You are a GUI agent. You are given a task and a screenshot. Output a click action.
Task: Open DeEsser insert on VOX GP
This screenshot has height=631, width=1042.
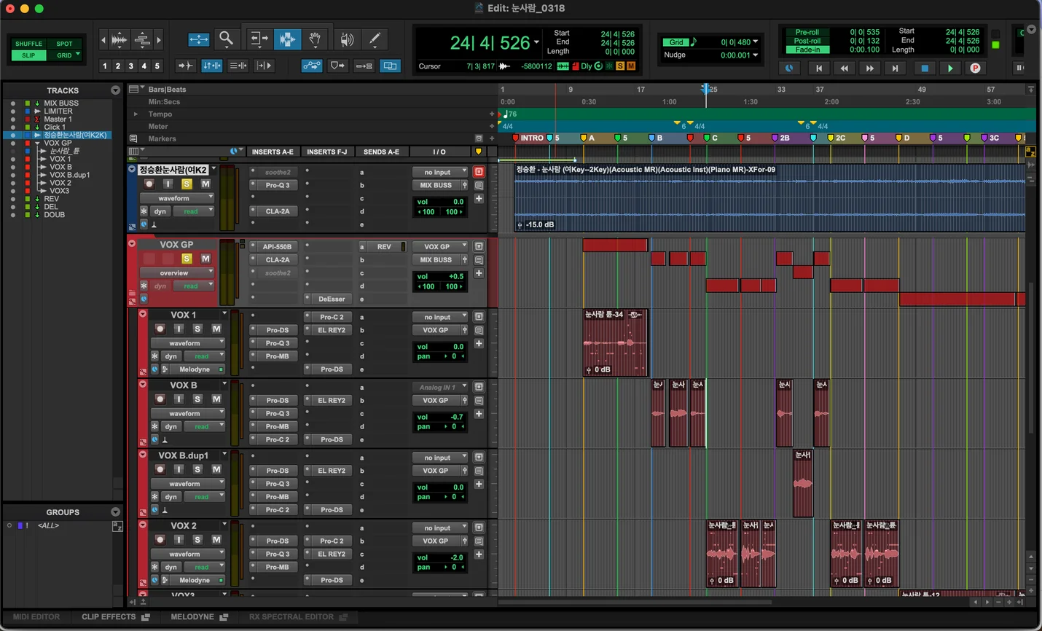(x=332, y=299)
